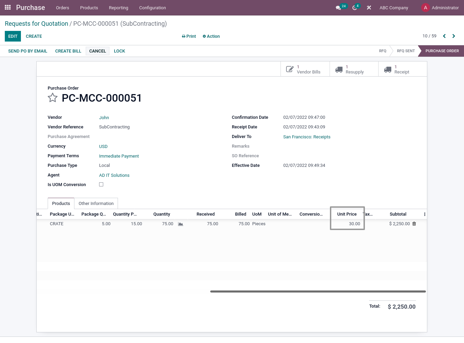This screenshot has height=343, width=464.
Task: Go to previous record with left arrow
Action: [444, 36]
